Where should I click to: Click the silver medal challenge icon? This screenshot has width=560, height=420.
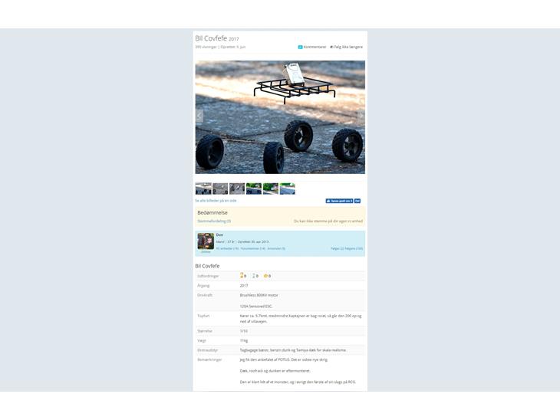click(x=254, y=276)
